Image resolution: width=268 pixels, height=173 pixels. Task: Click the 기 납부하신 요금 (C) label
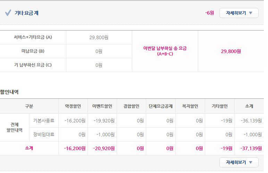click(33, 65)
